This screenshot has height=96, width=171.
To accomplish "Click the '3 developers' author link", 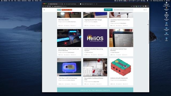I will (x=123, y=23).
